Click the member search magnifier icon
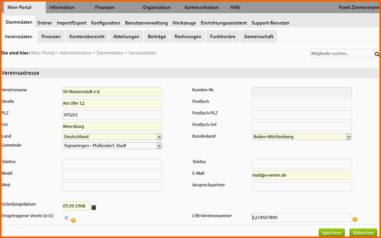 [x=377, y=54]
